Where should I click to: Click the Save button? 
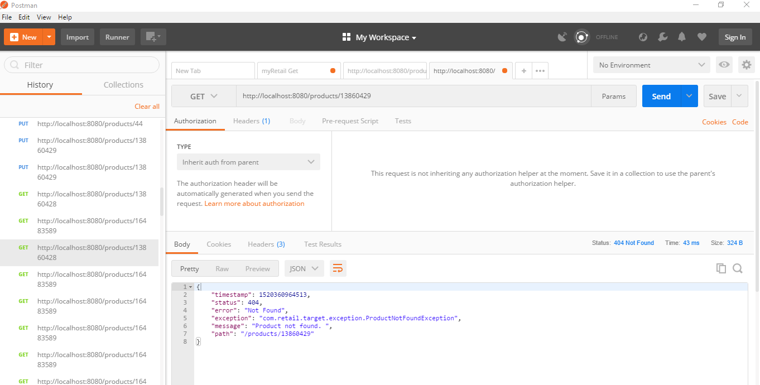pos(717,96)
